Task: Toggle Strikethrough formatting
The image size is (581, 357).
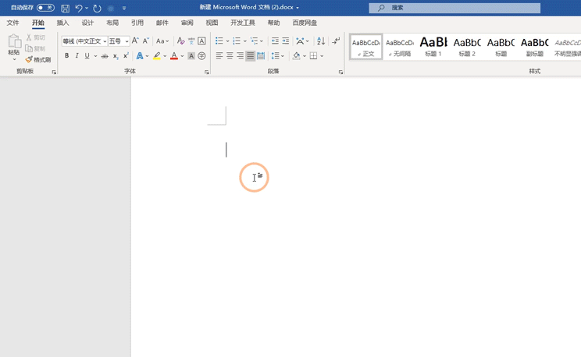Action: [105, 56]
